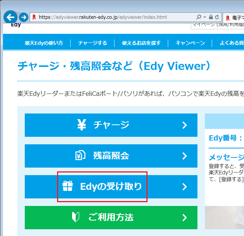This screenshot has width=244, height=236.
Task: Click the security lock icon
Action: (x=211, y=17)
